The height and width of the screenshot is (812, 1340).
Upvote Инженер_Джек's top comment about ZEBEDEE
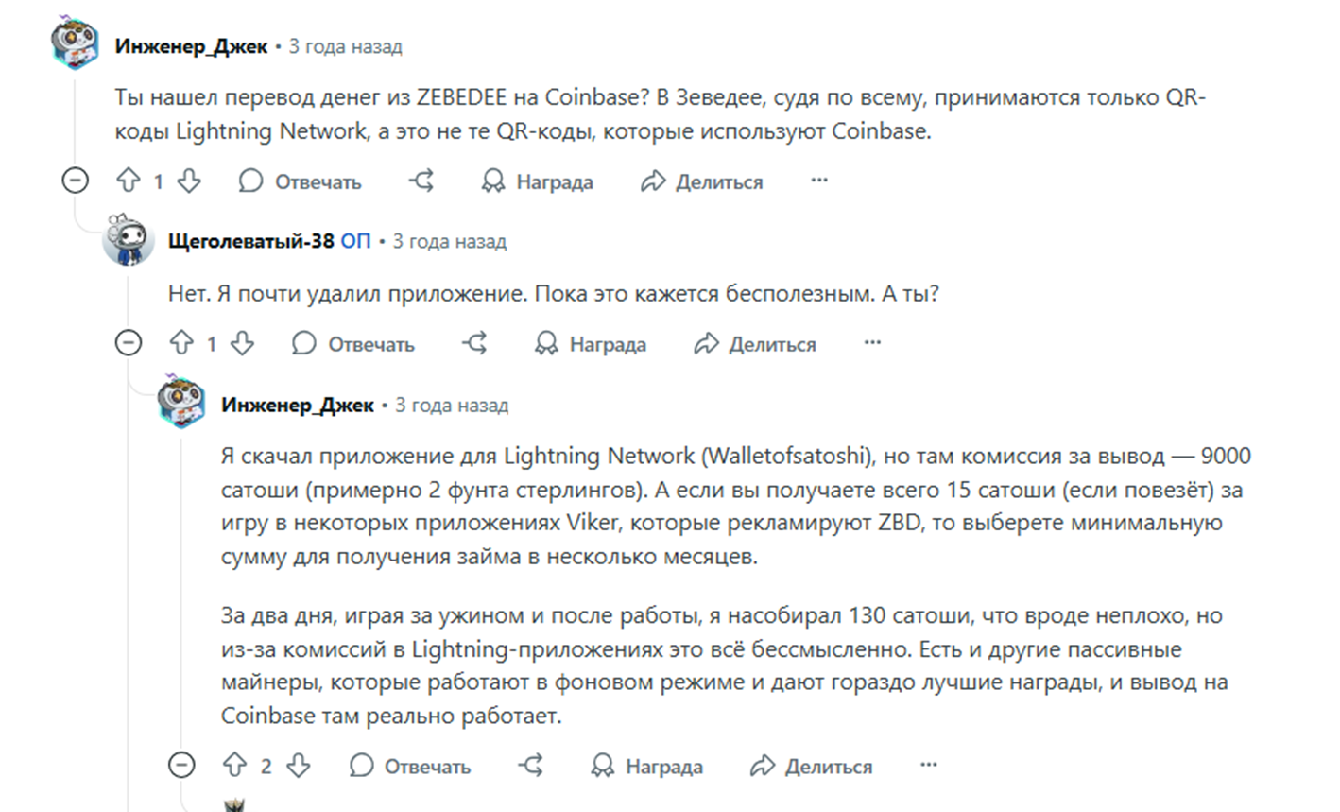pos(128,181)
